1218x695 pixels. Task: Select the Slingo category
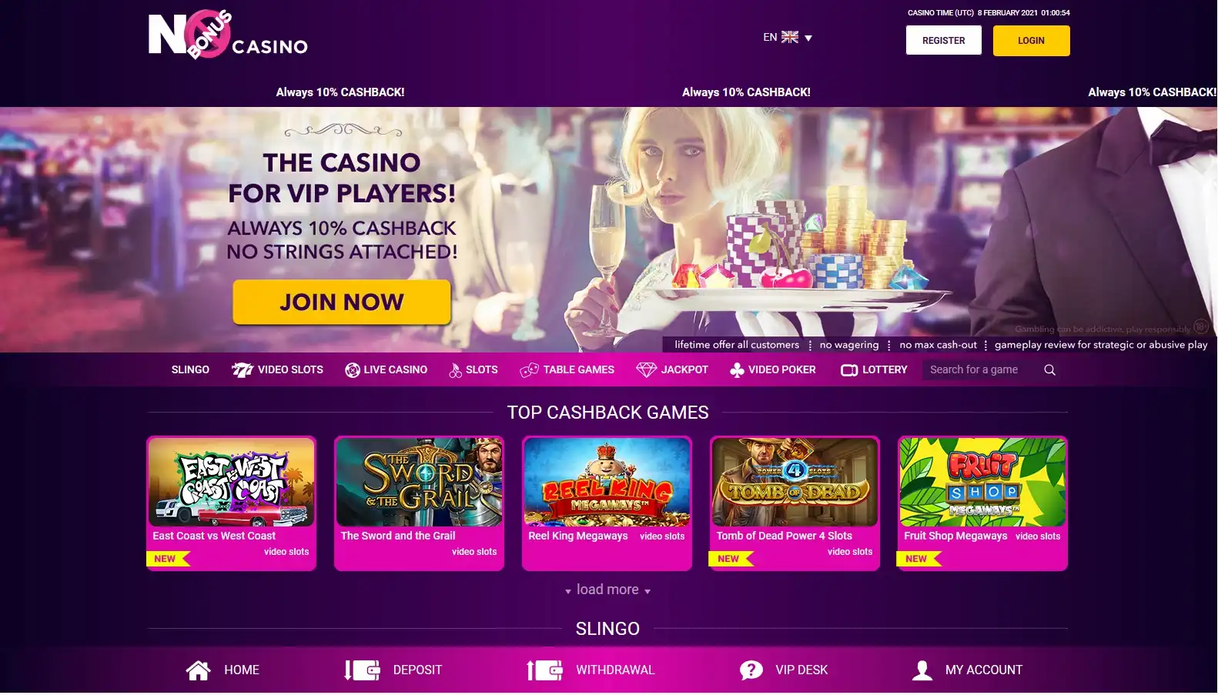pyautogui.click(x=190, y=370)
